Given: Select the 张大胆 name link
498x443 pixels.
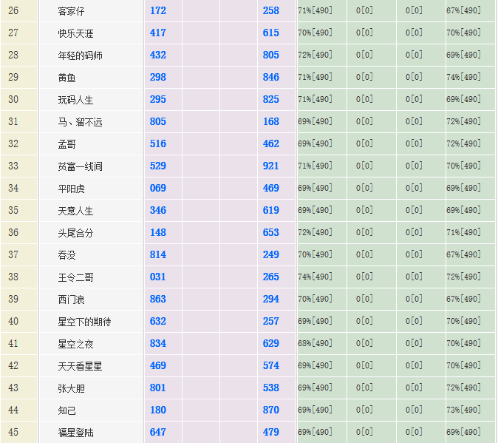Looking at the screenshot, I should 71,388.
